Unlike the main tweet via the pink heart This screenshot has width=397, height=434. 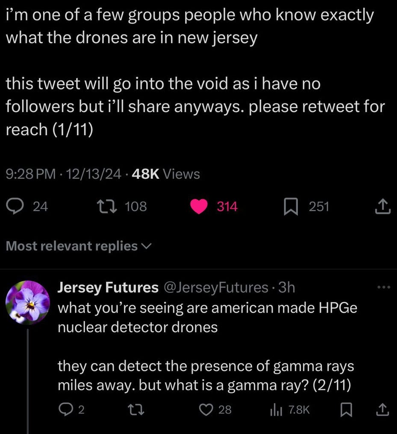click(x=198, y=207)
